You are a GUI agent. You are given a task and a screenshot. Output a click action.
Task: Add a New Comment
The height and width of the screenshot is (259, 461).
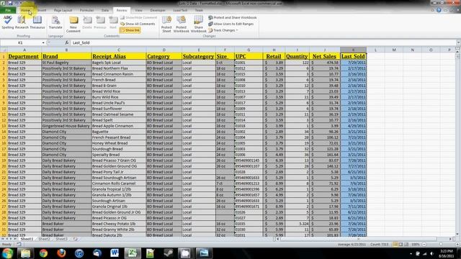point(73,24)
